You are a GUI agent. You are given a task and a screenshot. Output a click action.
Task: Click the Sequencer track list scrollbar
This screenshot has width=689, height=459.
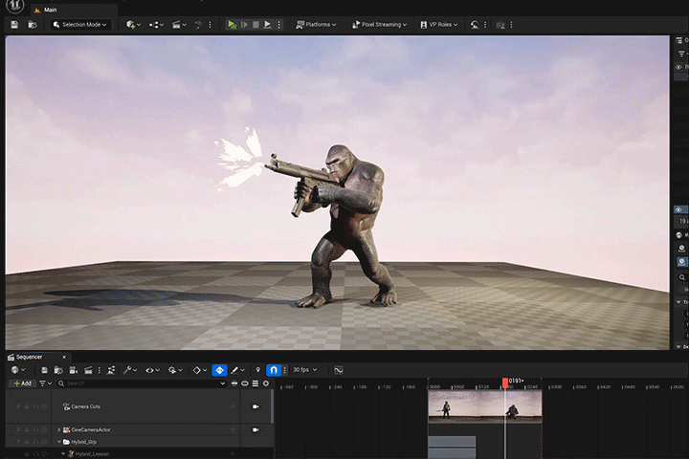tap(273, 406)
